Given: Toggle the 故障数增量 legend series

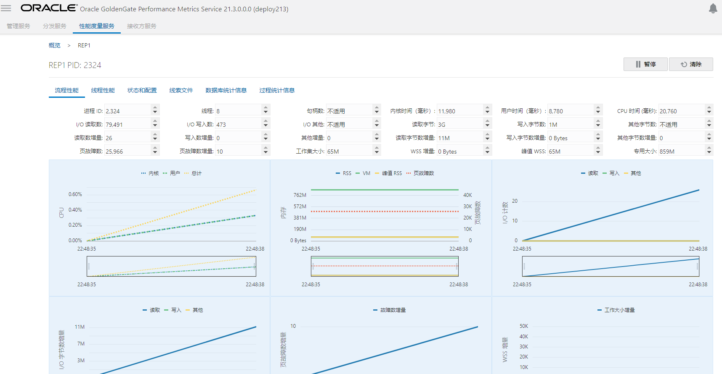Looking at the screenshot, I should click(390, 310).
